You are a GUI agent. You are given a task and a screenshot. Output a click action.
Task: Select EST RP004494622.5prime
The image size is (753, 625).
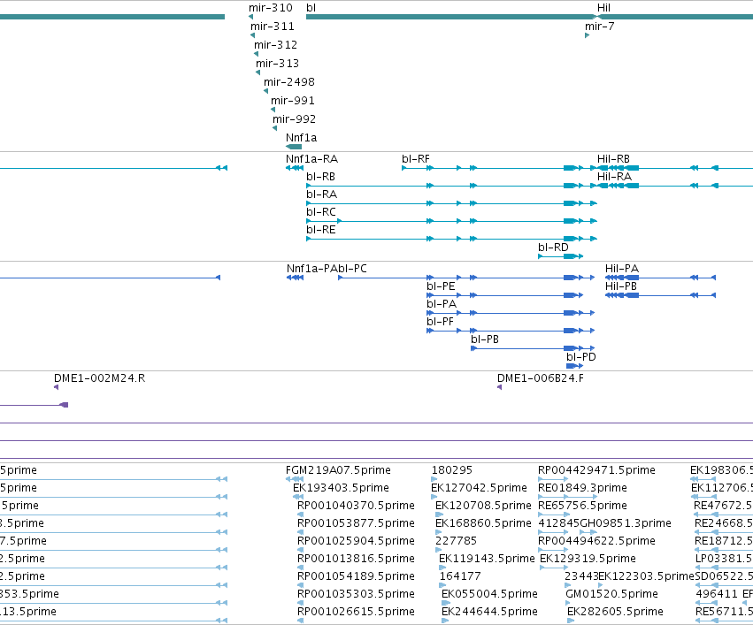click(x=553, y=550)
